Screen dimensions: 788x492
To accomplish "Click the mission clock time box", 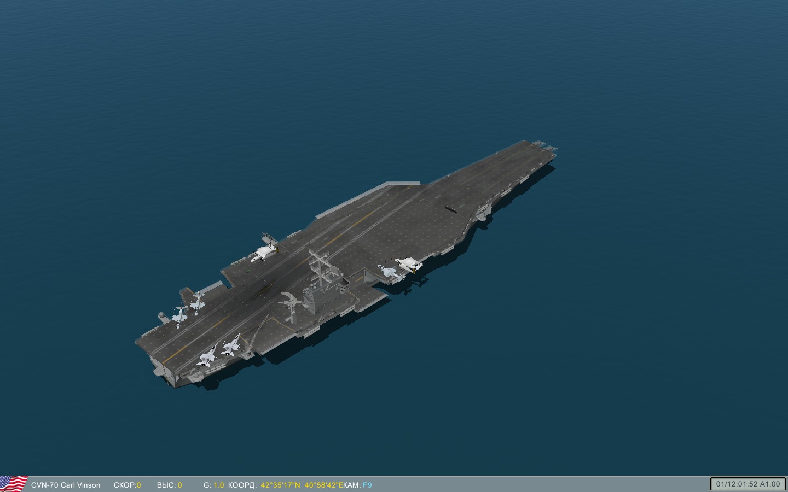I will 748,484.
